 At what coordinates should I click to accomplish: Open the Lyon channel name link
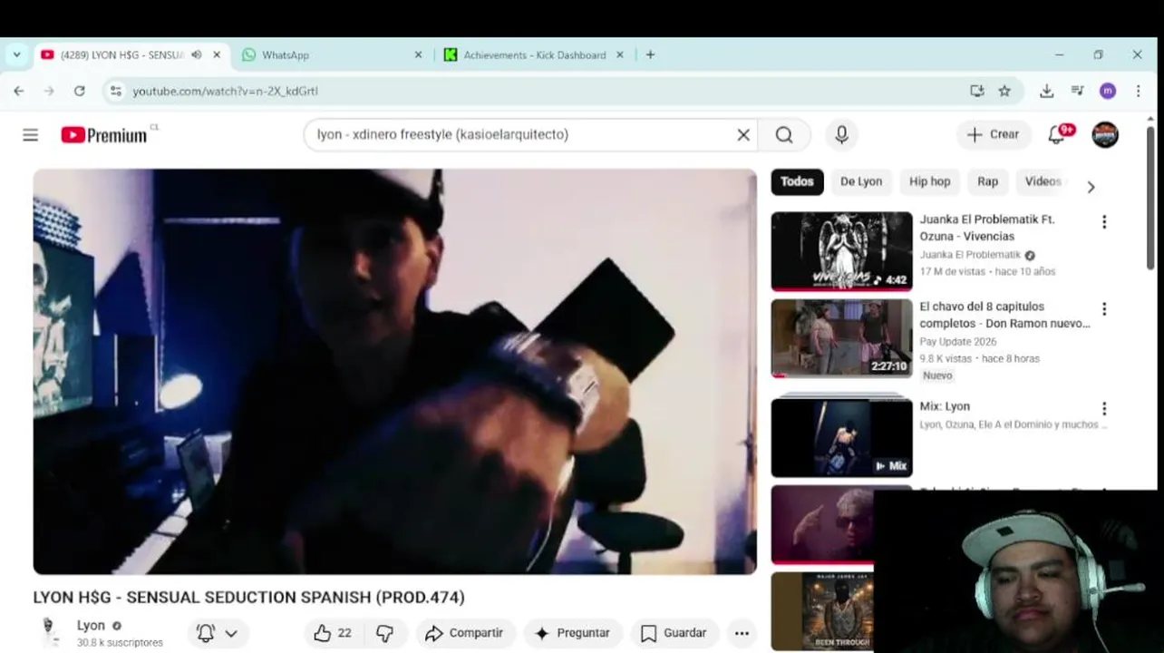click(91, 626)
